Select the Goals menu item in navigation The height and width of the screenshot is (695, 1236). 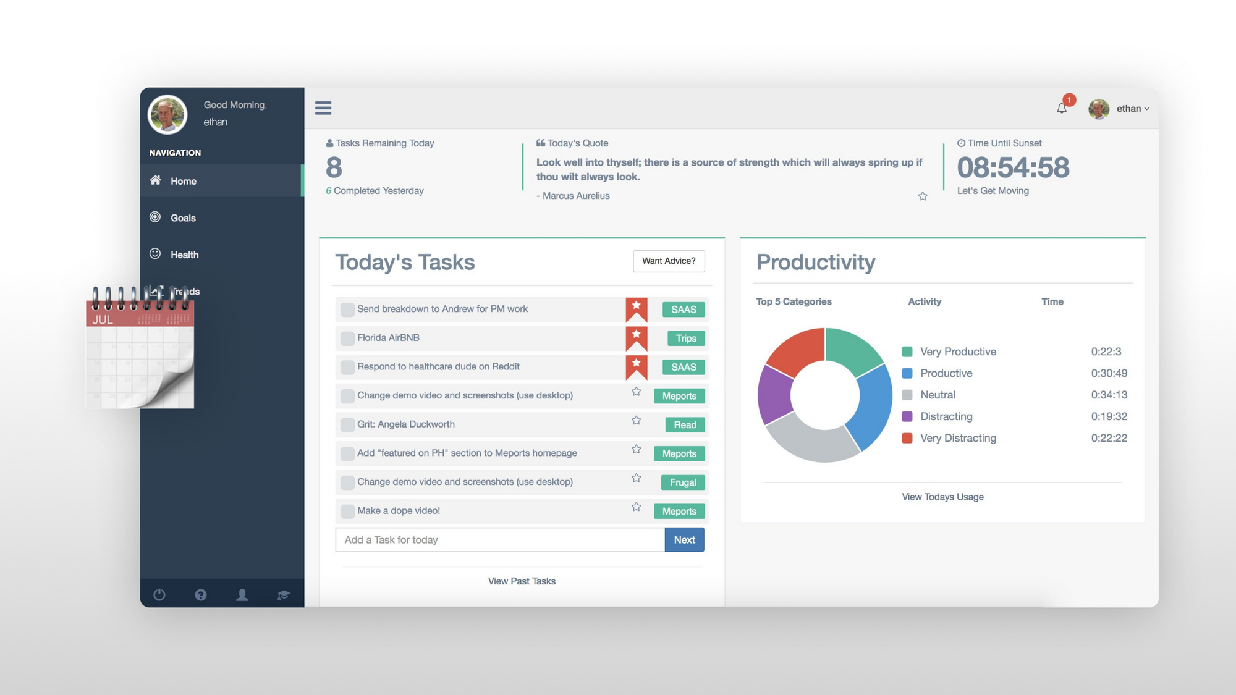click(182, 217)
